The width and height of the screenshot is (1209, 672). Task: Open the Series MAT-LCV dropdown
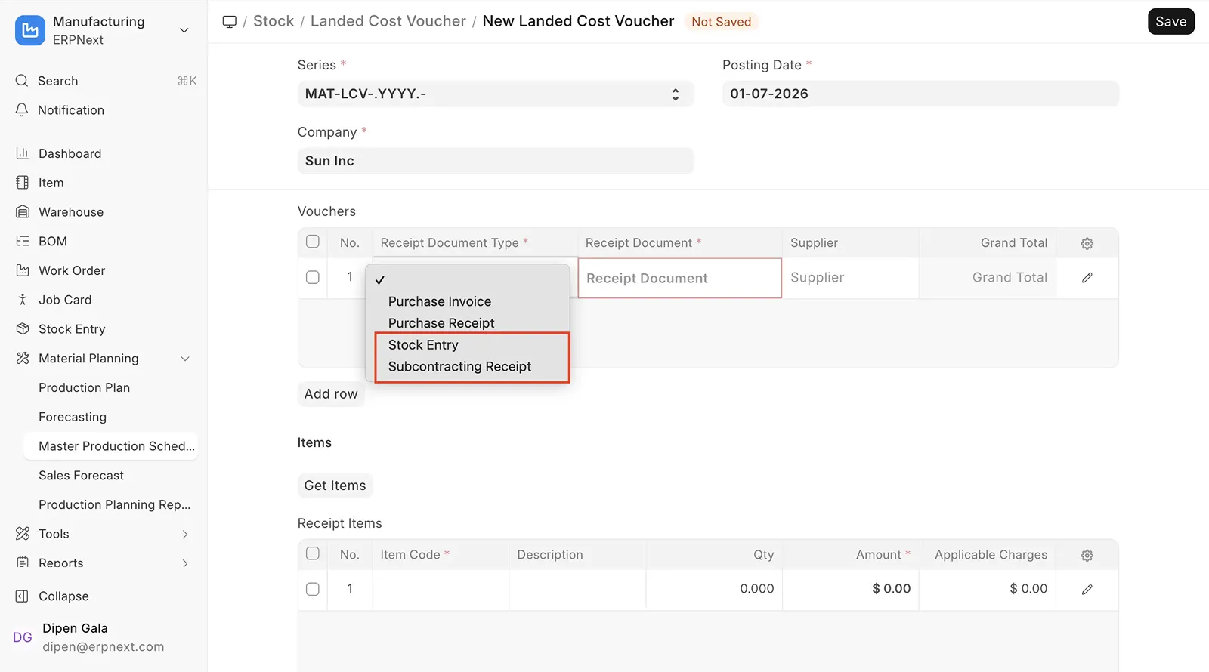pyautogui.click(x=495, y=94)
